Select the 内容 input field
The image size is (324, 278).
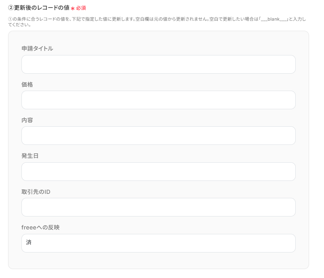tap(158, 136)
